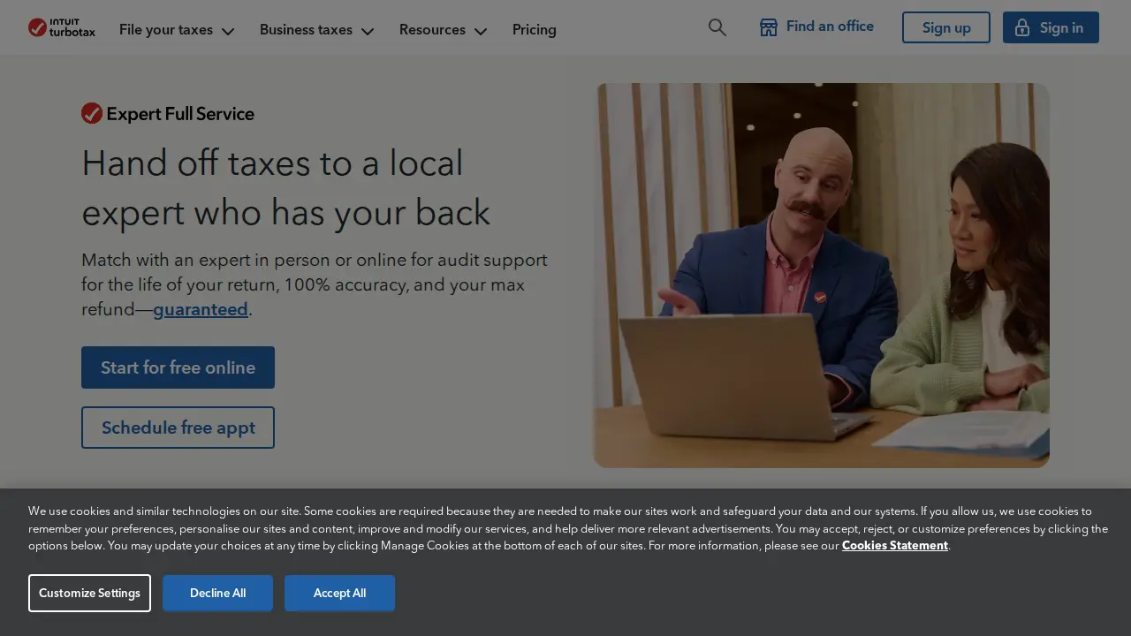1131x636 pixels.
Task: Open the search magnifier icon
Action: tap(717, 27)
